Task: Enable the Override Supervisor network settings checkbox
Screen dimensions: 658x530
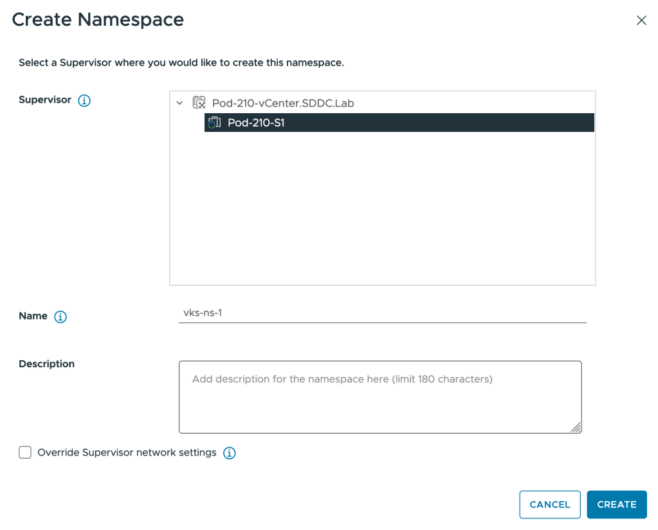Action: click(x=25, y=453)
